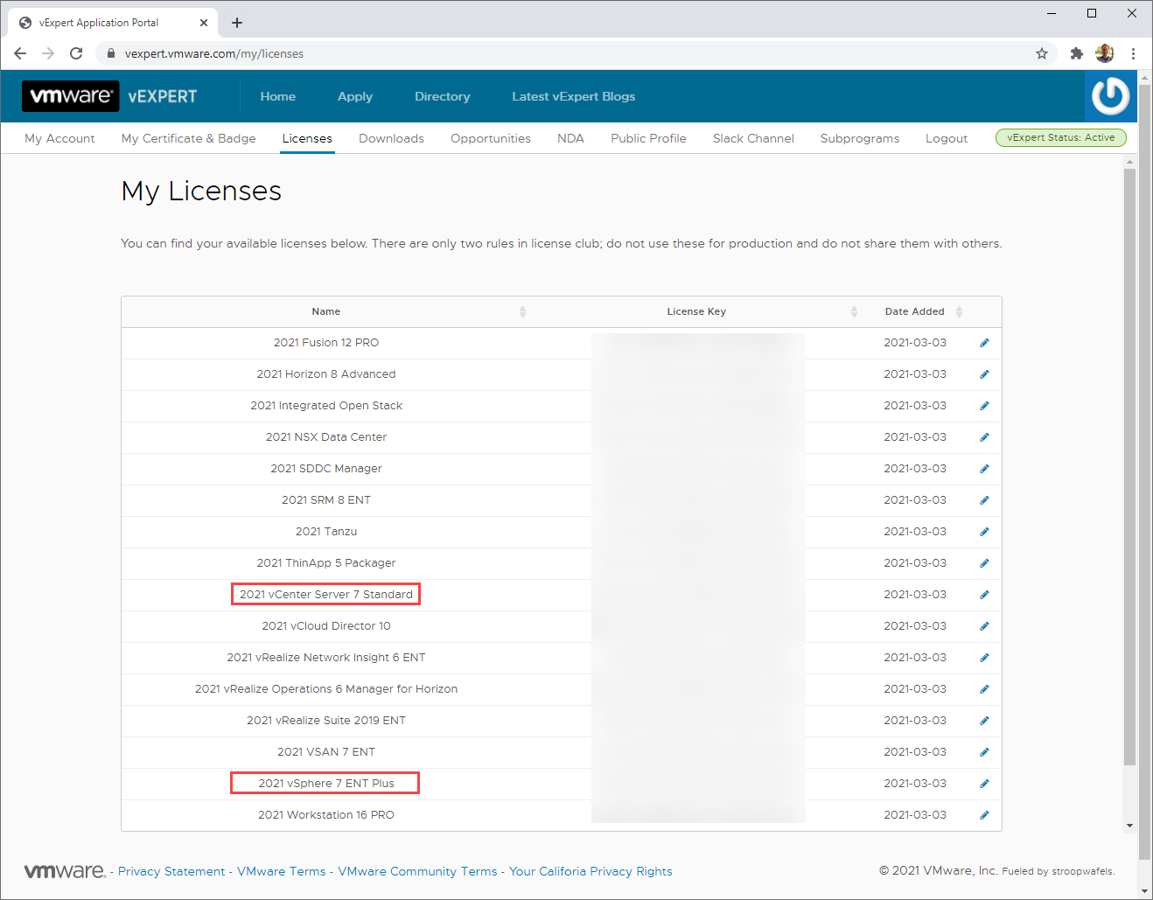Click the vExpert Status: Active badge
1153x900 pixels.
[1061, 137]
